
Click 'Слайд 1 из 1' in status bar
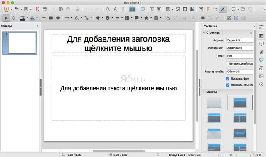tap(177, 155)
